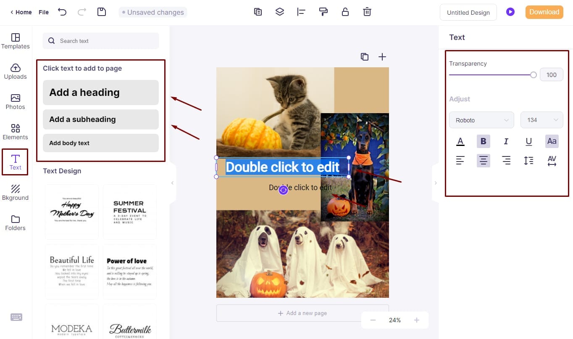This screenshot has width=573, height=339.
Task: Open the letter spacing AV control
Action: pyautogui.click(x=552, y=160)
